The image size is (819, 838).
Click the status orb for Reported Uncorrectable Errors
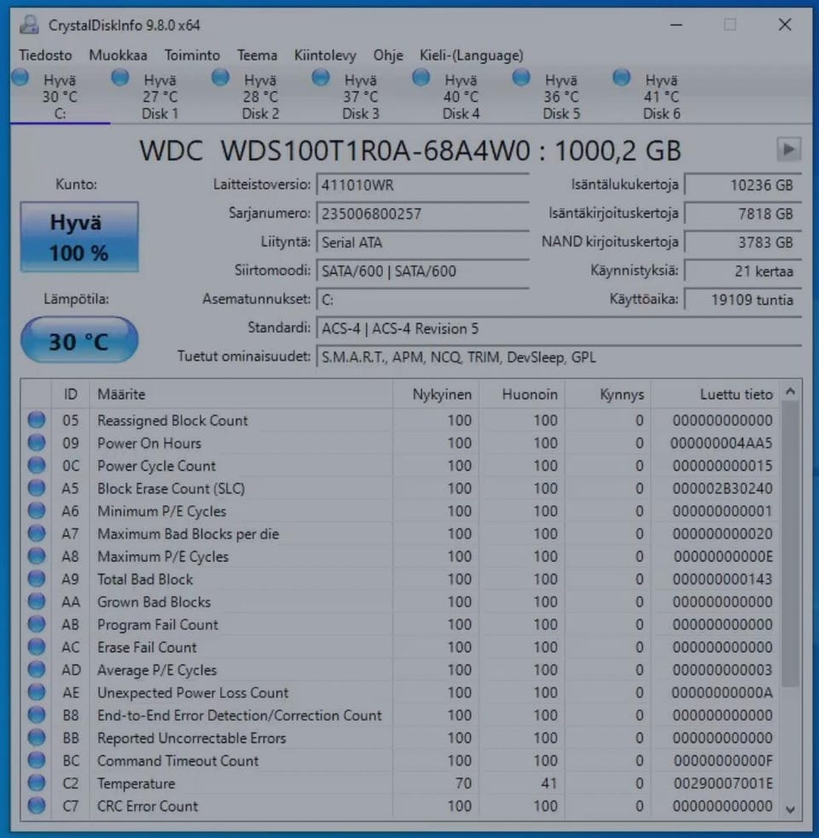[x=37, y=737]
